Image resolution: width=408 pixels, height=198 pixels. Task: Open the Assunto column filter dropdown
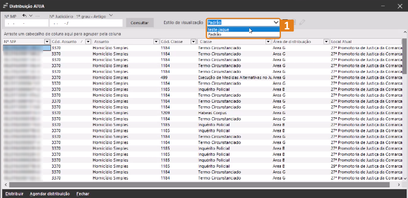point(156,42)
